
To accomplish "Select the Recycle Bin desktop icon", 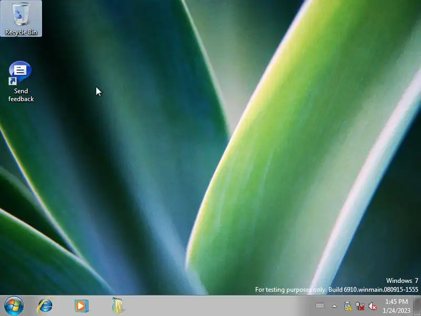I will tap(21, 18).
